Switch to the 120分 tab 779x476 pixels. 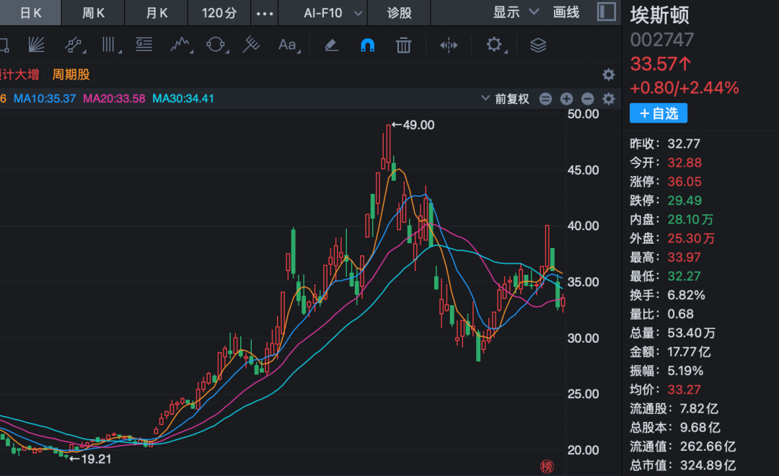click(219, 12)
